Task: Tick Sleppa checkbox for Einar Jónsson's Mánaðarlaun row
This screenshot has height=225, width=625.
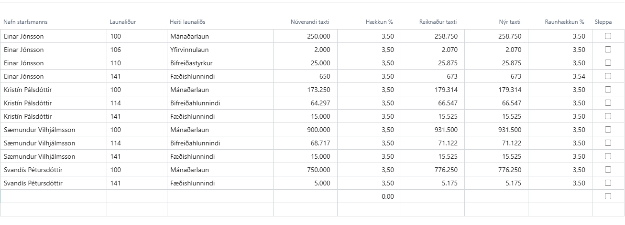Action: point(608,36)
